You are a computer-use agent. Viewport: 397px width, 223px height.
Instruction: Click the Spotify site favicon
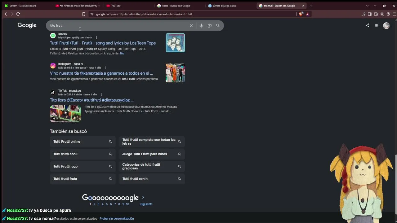53,36
